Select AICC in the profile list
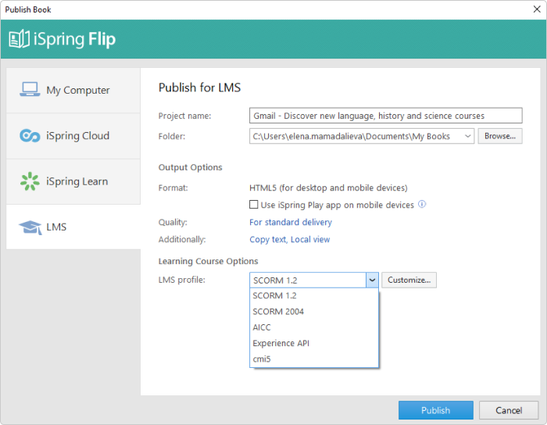Viewport: 547px width, 425px height. (314, 327)
